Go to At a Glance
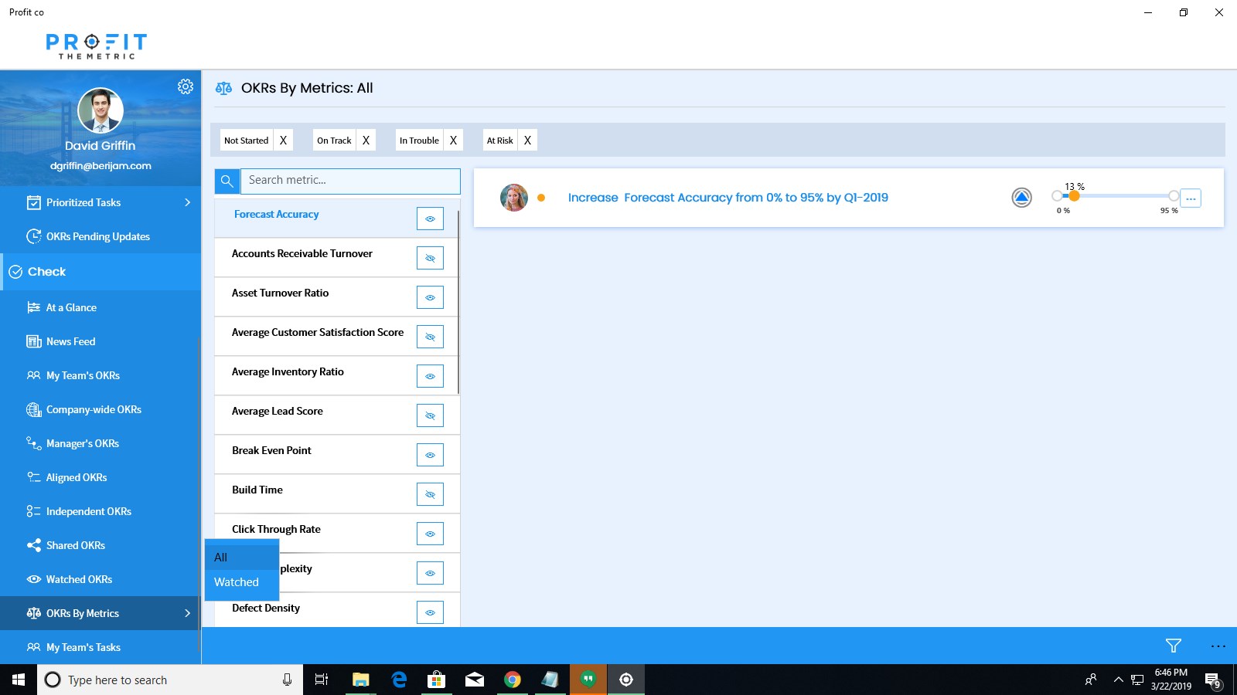1237x695 pixels. pyautogui.click(x=101, y=307)
